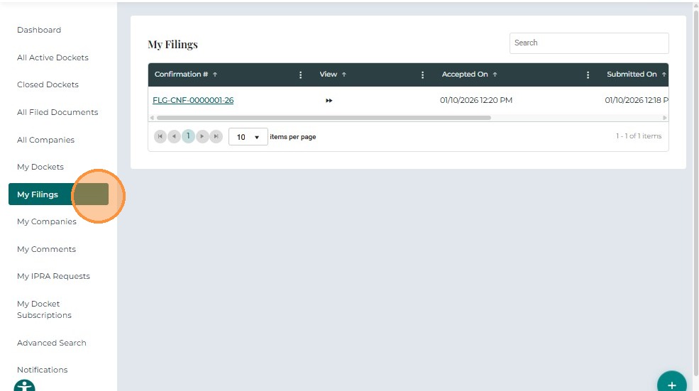Open the Accepted On column options menu
This screenshot has width=699, height=391.
pos(588,75)
